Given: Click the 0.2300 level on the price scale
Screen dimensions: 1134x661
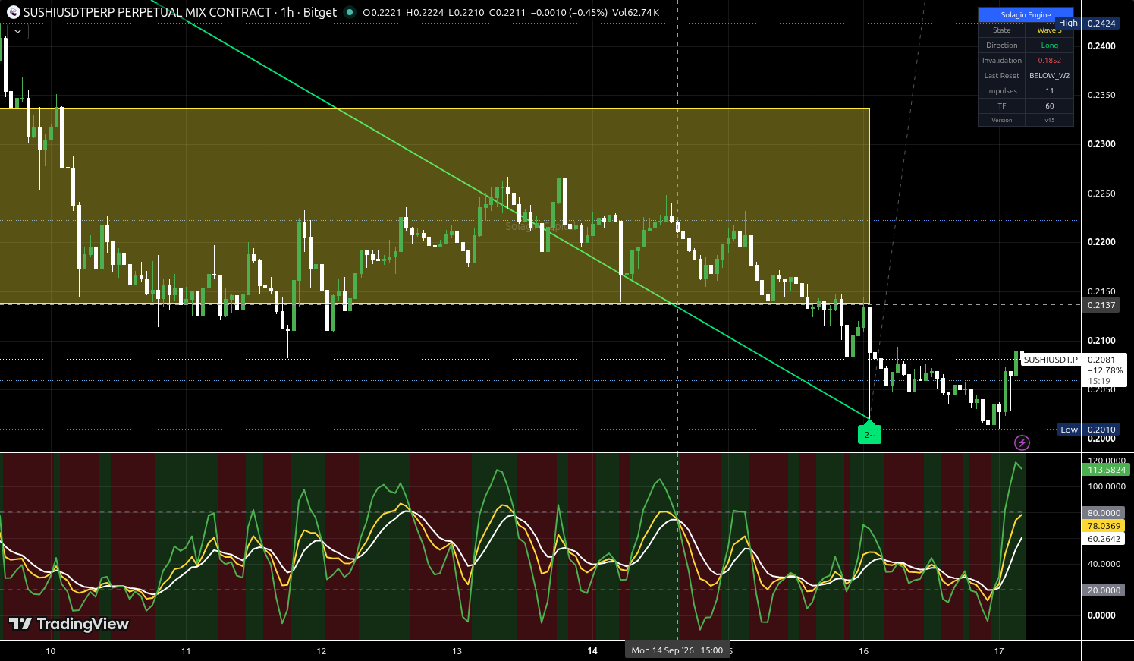Looking at the screenshot, I should (1101, 144).
